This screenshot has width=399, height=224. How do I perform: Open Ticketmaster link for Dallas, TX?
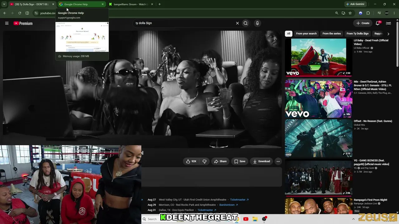(x=207, y=210)
